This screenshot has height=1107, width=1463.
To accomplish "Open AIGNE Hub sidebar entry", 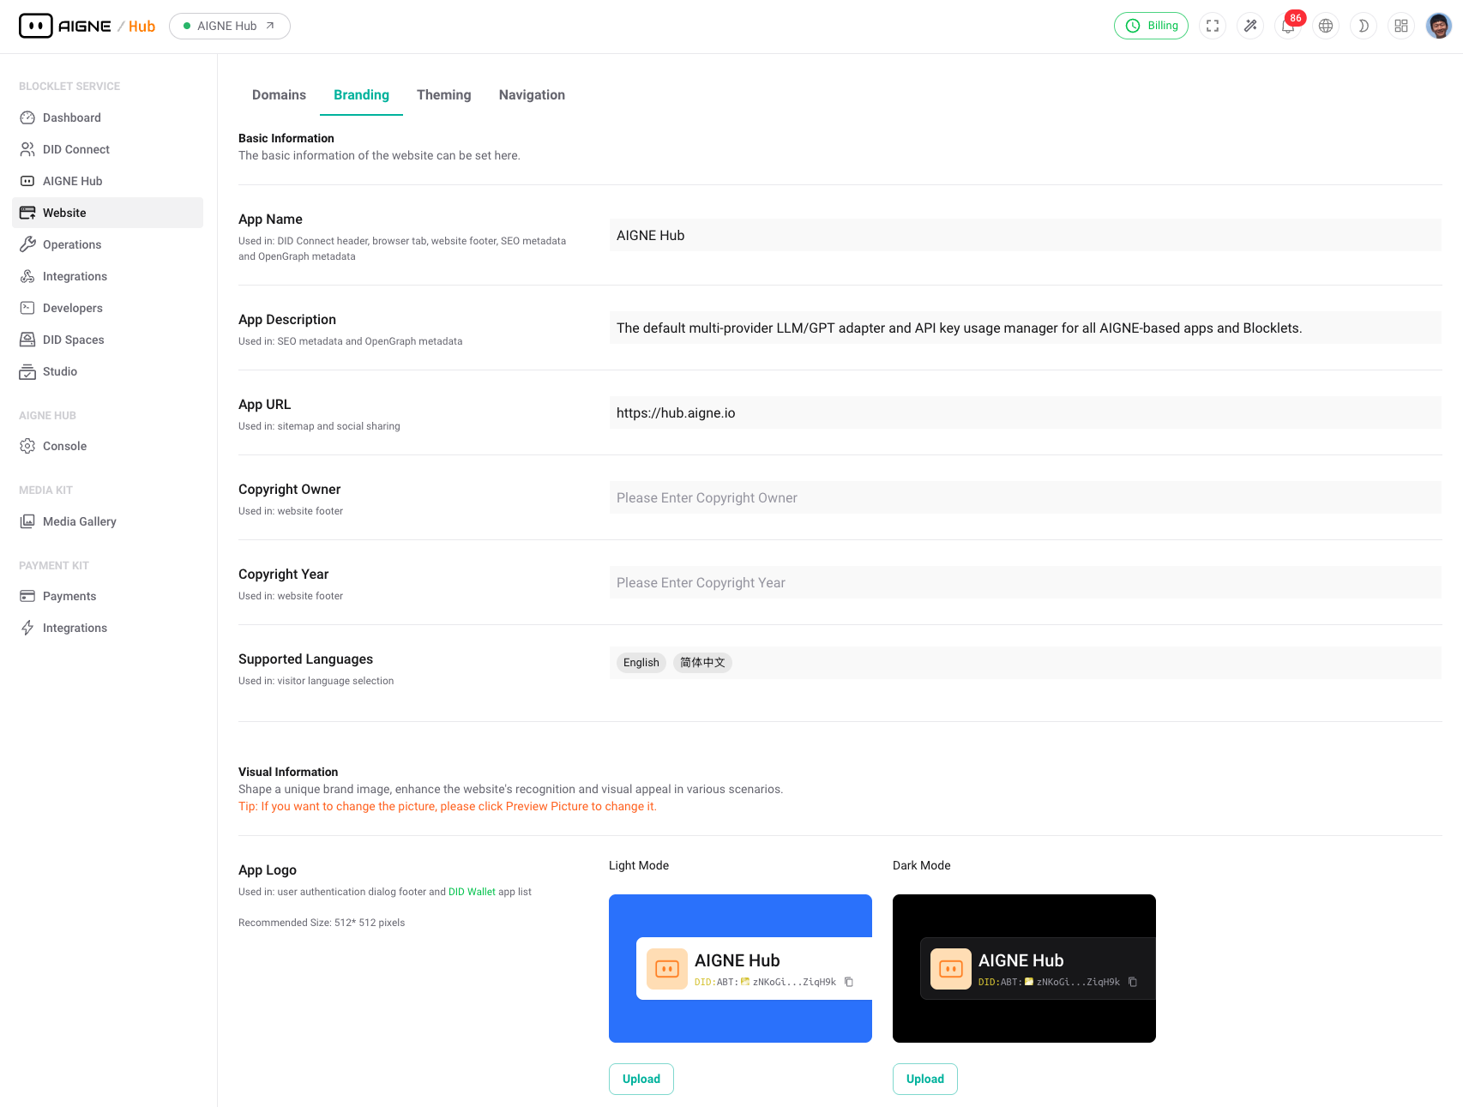I will pos(72,181).
